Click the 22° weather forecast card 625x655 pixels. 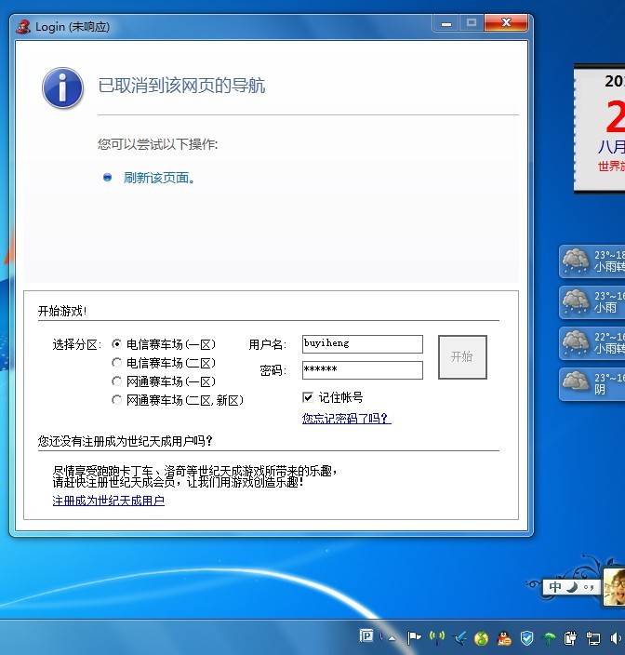point(592,343)
